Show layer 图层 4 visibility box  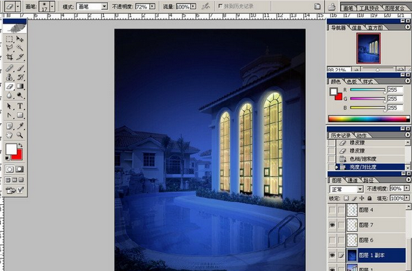coord(333,210)
